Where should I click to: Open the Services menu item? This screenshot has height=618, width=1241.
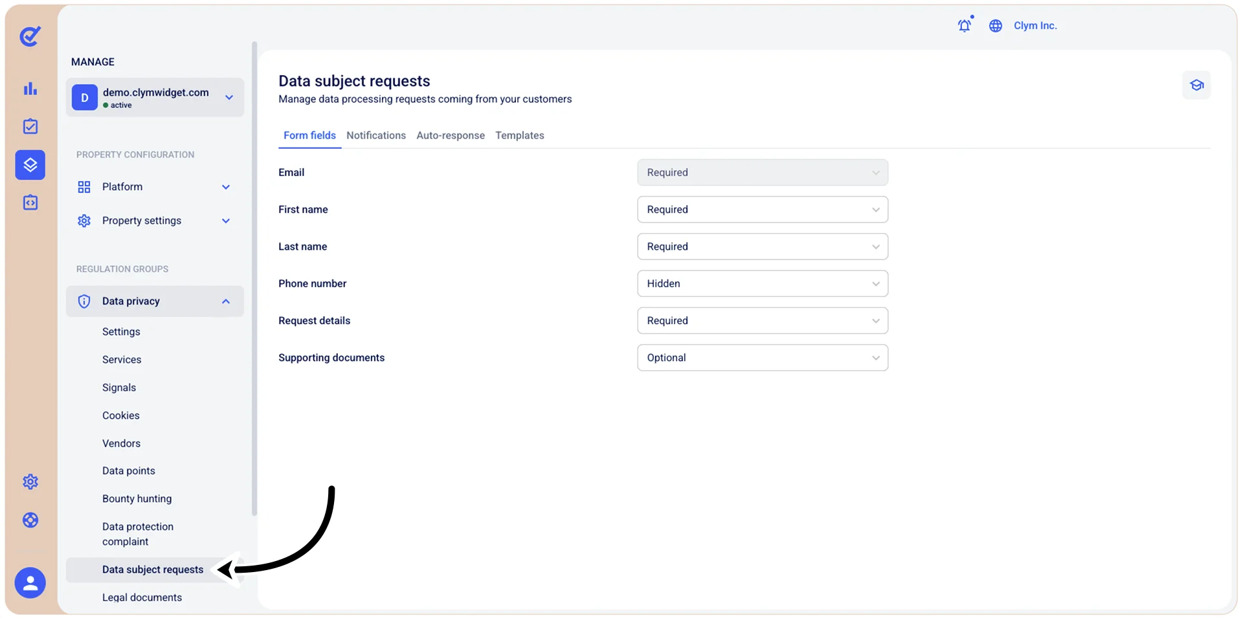122,359
